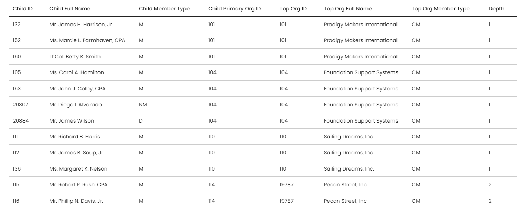The width and height of the screenshot is (526, 213).
Task: Select Mr. Richard B. Harris cell
Action: click(x=75, y=137)
